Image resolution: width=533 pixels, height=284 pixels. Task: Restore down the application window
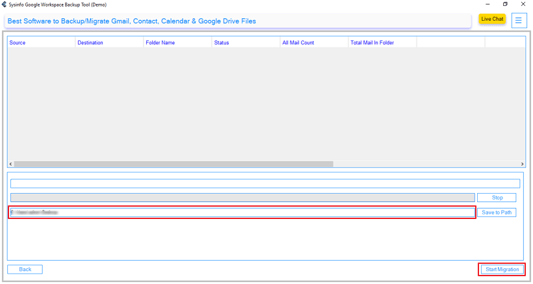coord(505,5)
